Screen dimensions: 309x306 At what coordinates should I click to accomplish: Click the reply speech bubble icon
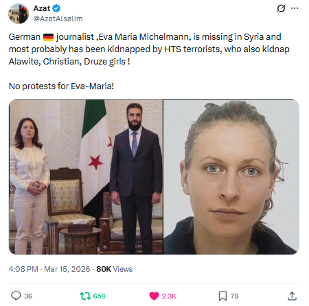point(16,296)
